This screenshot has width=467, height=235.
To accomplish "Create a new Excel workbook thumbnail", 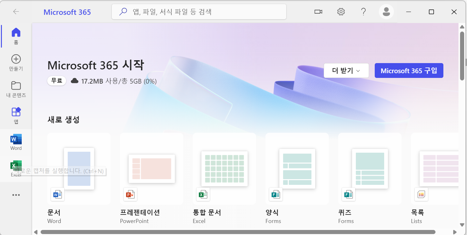I will (224, 169).
